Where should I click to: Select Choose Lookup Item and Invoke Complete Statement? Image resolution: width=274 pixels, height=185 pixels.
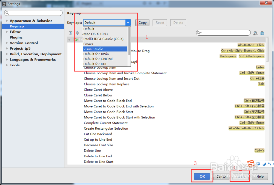click(125, 73)
